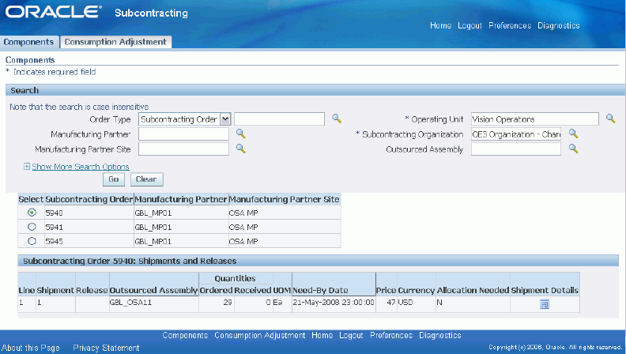Screen dimensions: 626x354
Task: Open the Manufacturing Partner Site search magnifier
Action: pyautogui.click(x=240, y=149)
